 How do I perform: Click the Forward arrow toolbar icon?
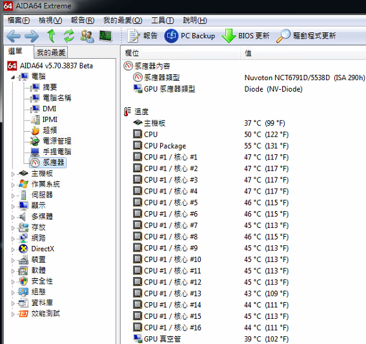[32, 36]
